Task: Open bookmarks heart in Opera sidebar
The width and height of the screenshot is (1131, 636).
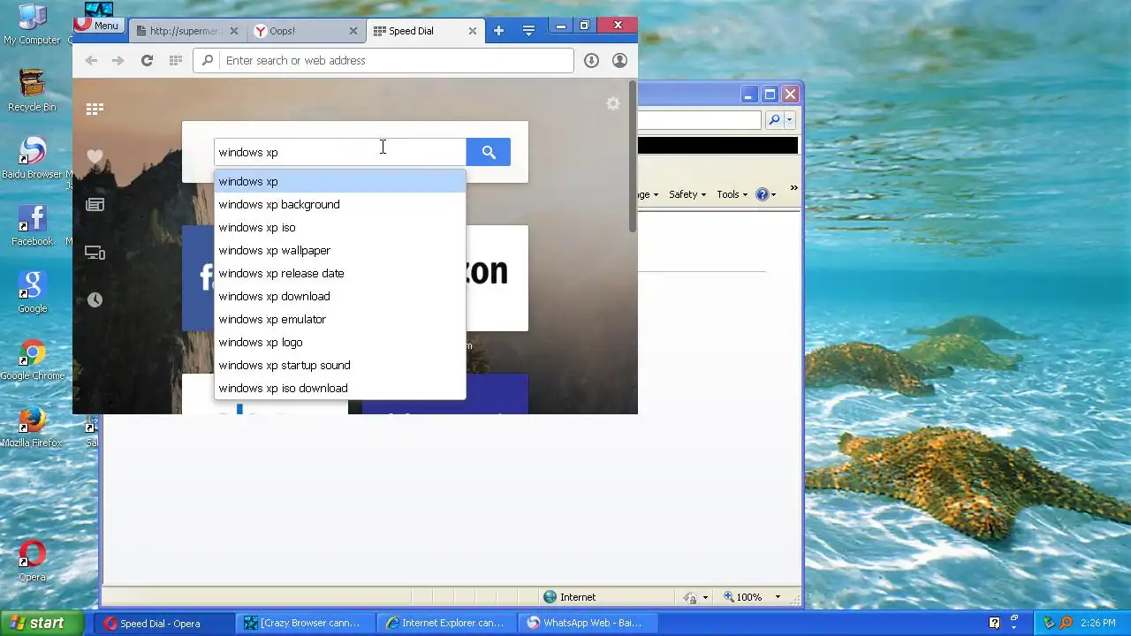Action: (x=95, y=156)
